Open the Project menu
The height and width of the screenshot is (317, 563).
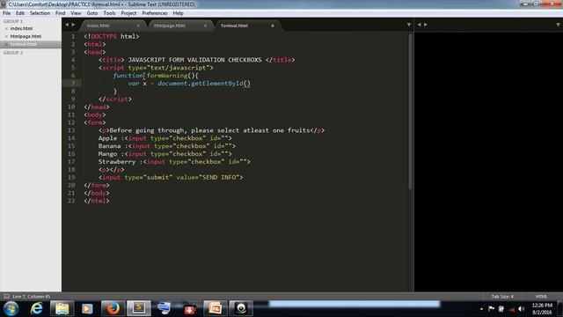(128, 13)
